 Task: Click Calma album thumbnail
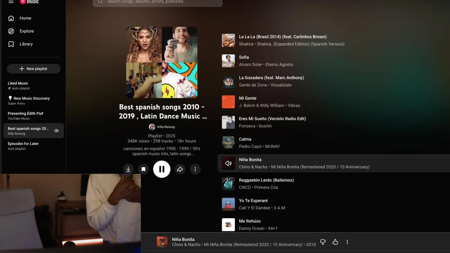click(228, 143)
